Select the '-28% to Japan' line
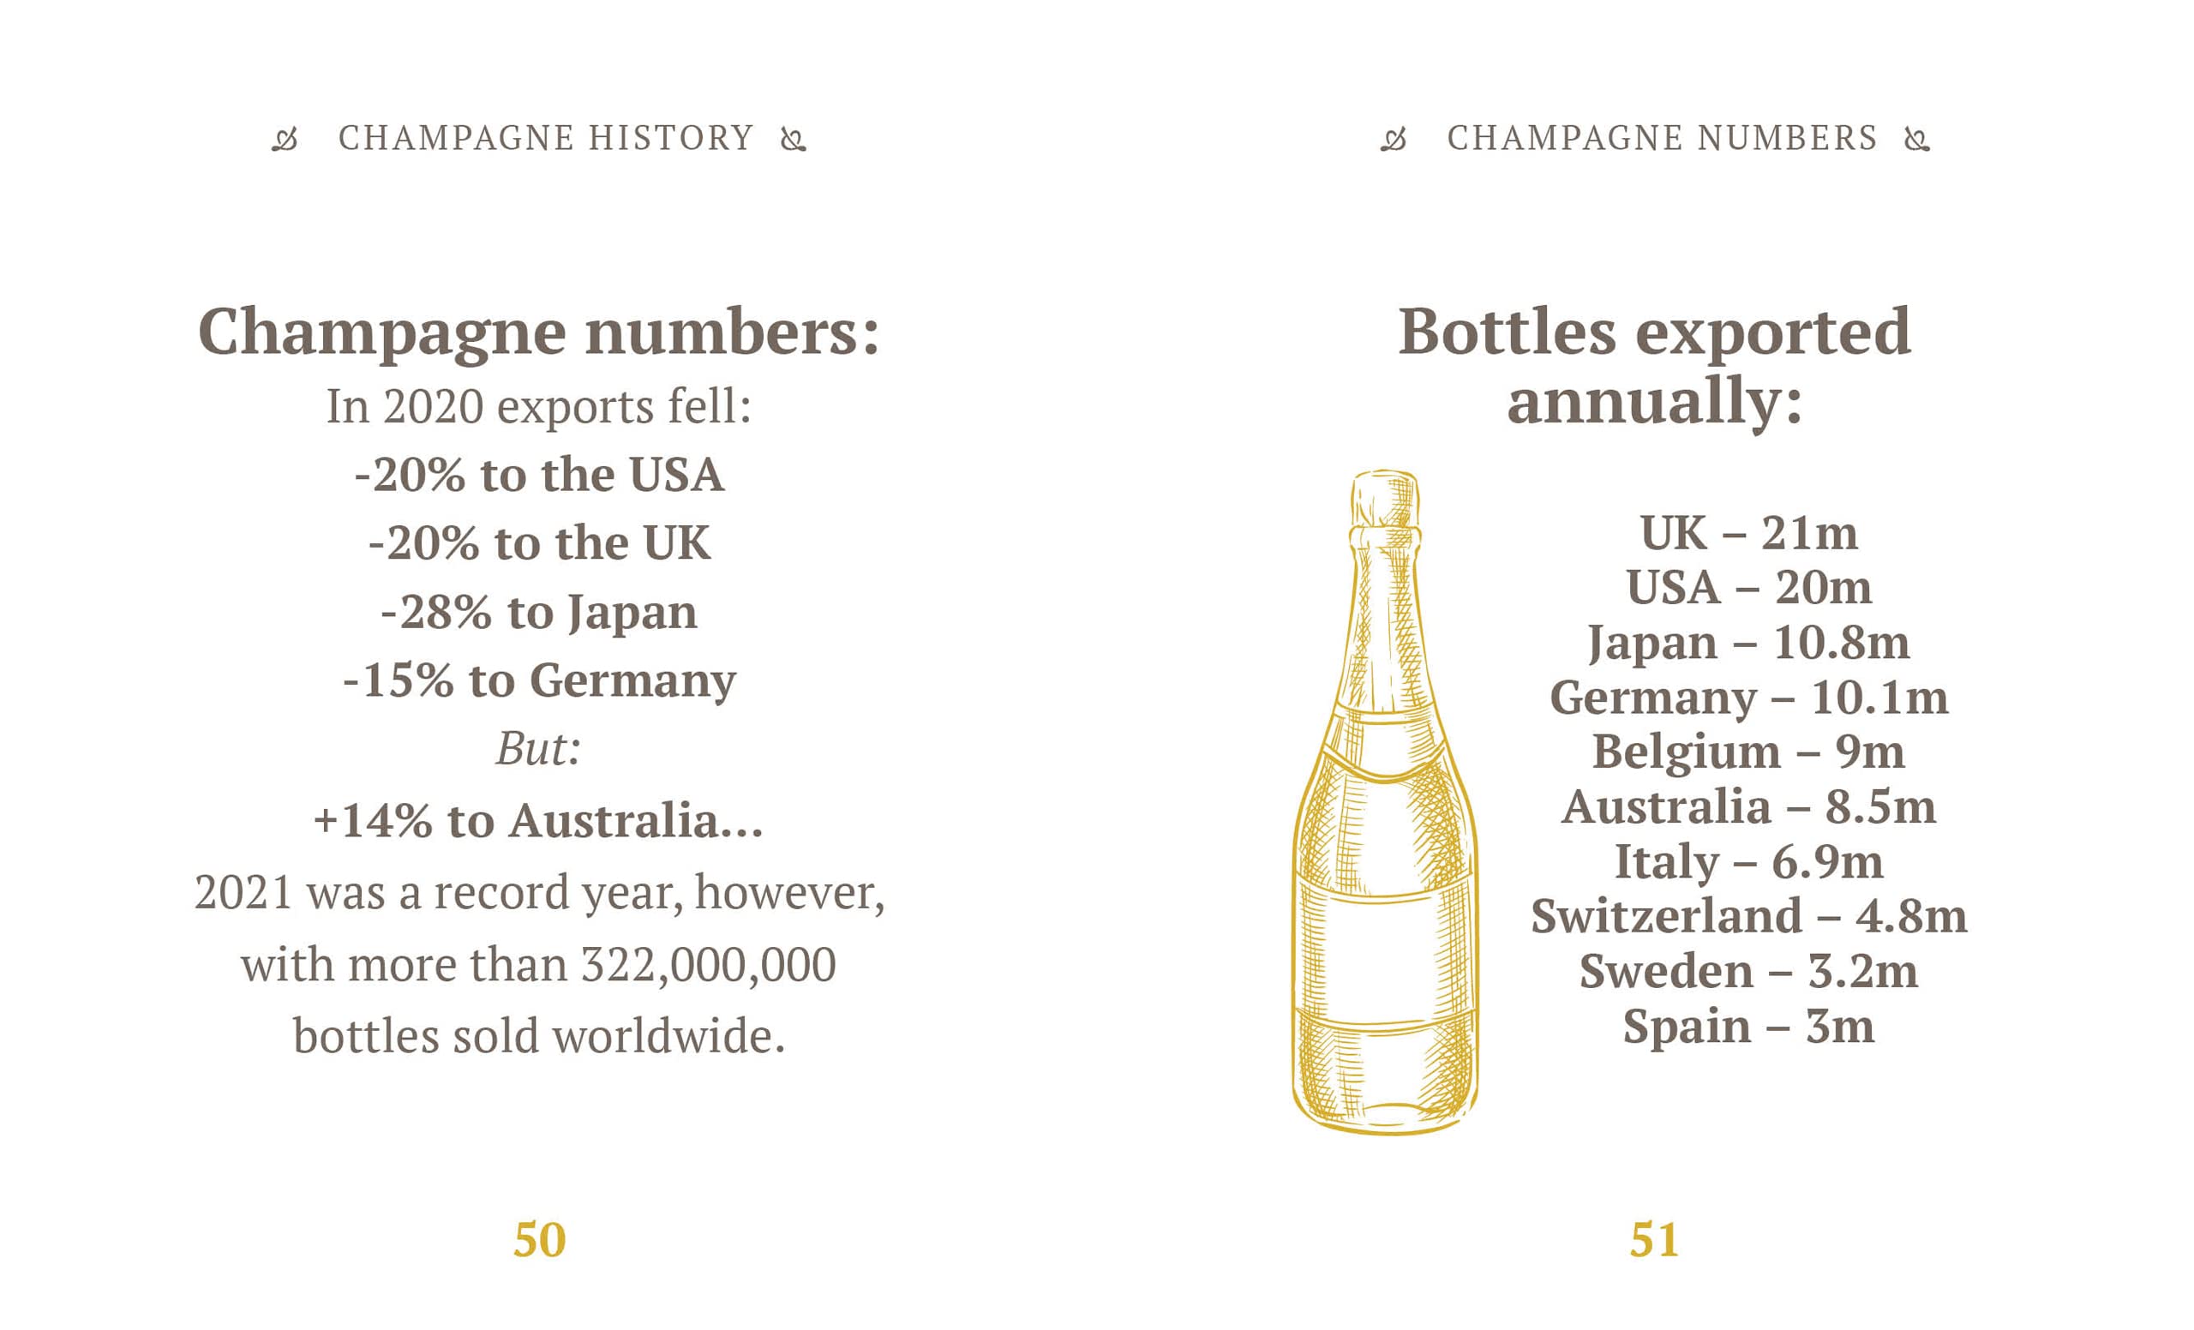The height and width of the screenshot is (1330, 2194). tap(539, 613)
